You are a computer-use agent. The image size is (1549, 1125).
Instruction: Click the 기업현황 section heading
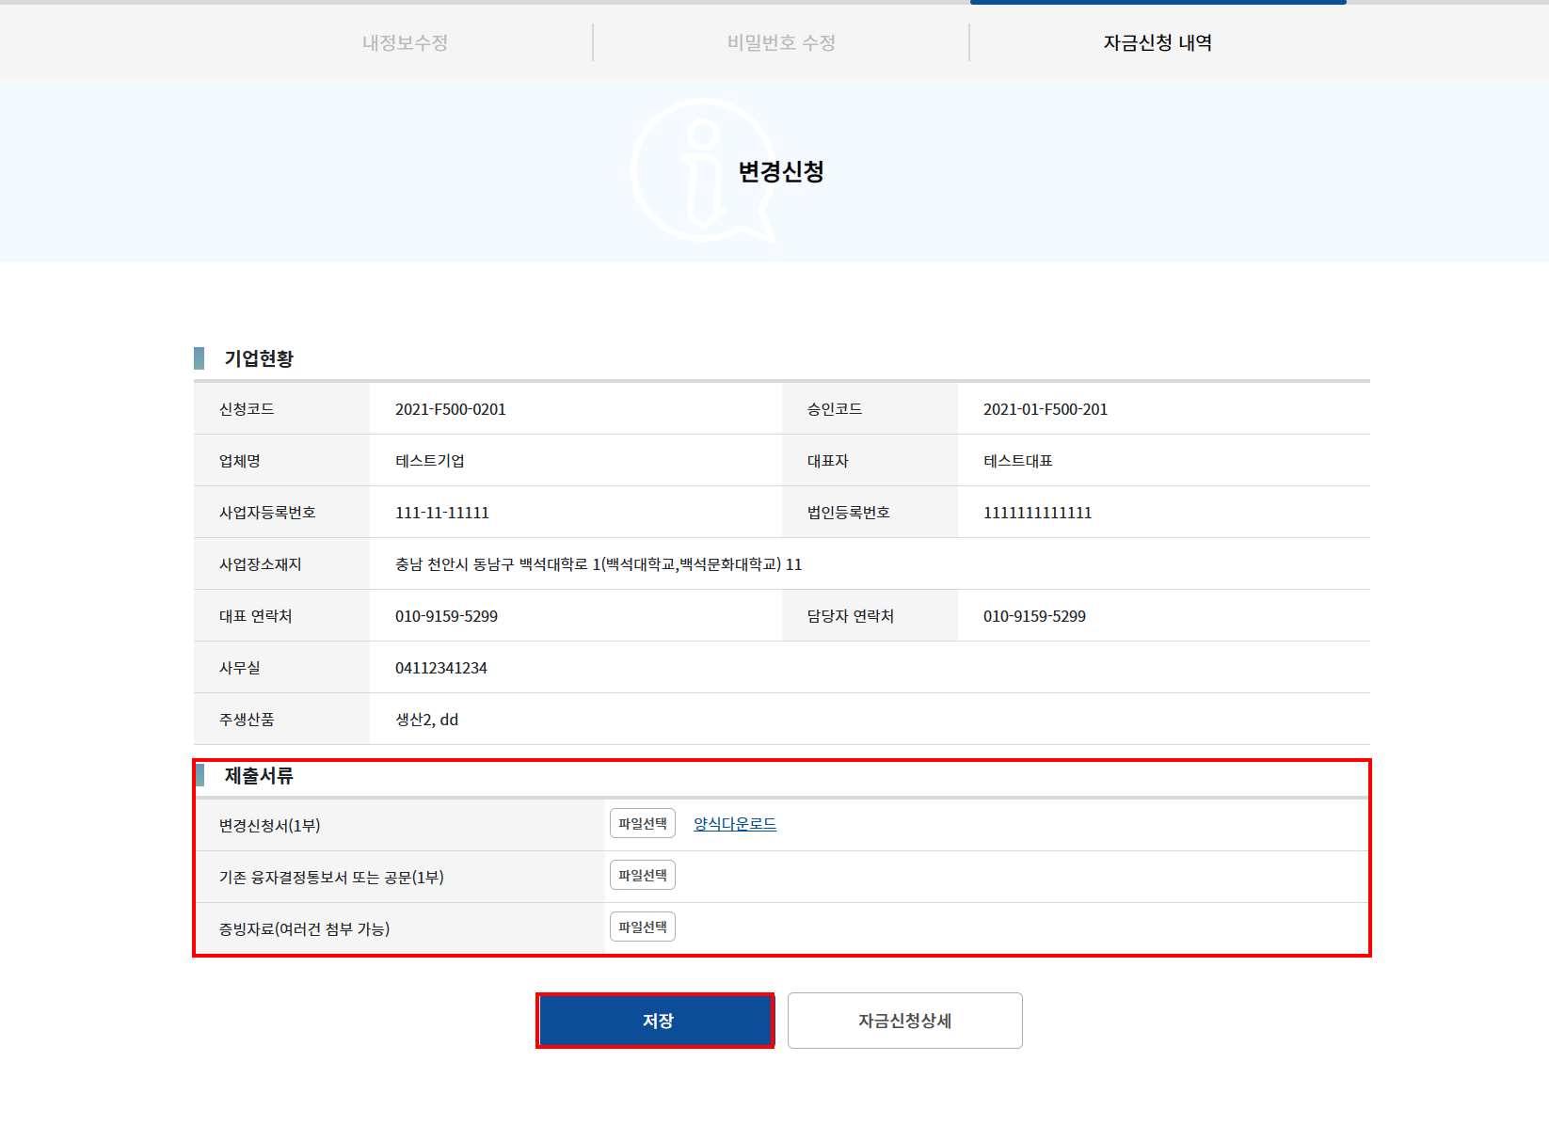click(259, 358)
